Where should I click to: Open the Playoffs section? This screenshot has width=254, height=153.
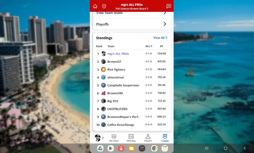(x=132, y=24)
